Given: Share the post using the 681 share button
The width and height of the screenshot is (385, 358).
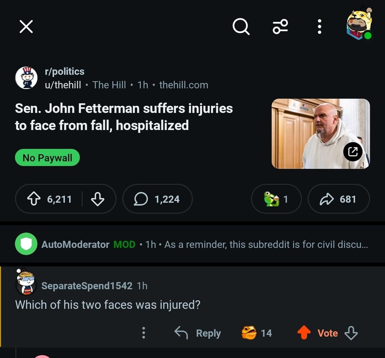Looking at the screenshot, I should pos(338,199).
